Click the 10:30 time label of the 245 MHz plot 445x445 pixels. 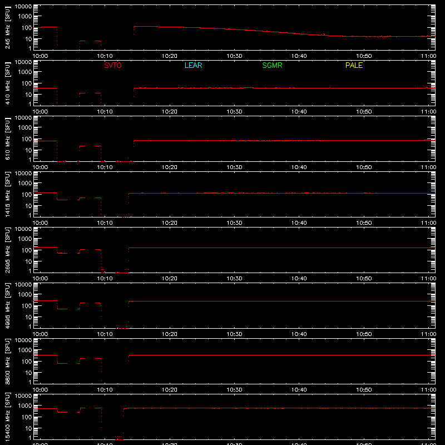click(x=234, y=56)
